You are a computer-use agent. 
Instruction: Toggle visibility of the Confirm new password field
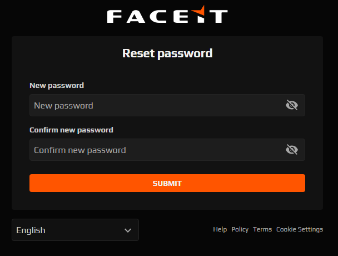292,150
